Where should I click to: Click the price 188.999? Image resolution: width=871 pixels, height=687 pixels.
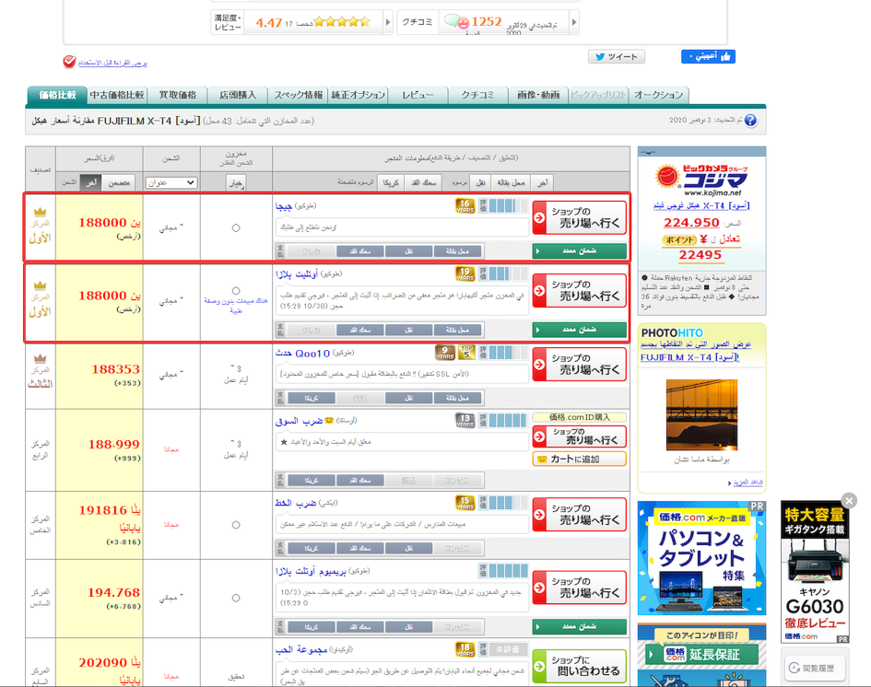tap(114, 445)
